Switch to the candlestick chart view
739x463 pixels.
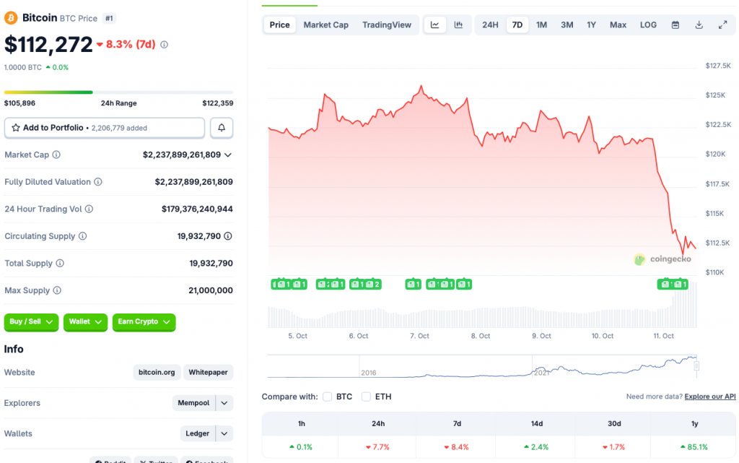click(x=459, y=24)
